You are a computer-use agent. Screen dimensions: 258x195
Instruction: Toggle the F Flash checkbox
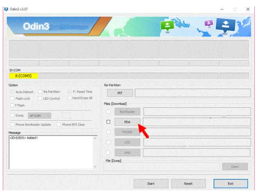click(x=12, y=105)
